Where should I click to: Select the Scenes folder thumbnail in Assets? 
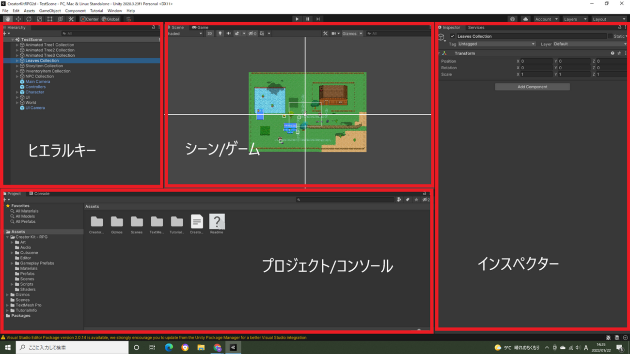137,222
